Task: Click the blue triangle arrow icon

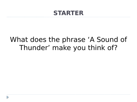Action: click(8, 97)
